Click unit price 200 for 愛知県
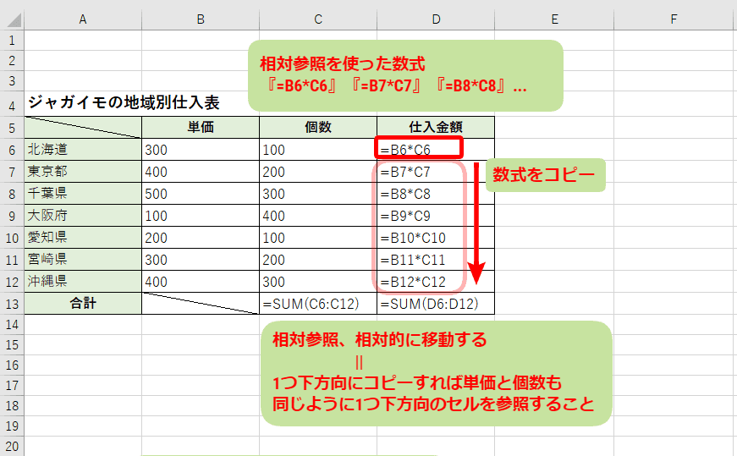 coord(201,238)
